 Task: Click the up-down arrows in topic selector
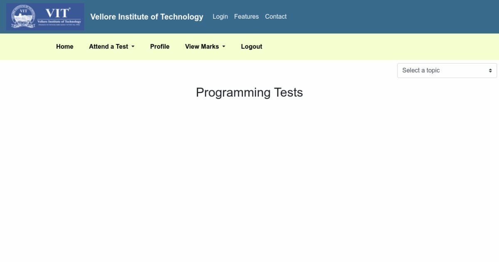[490, 71]
